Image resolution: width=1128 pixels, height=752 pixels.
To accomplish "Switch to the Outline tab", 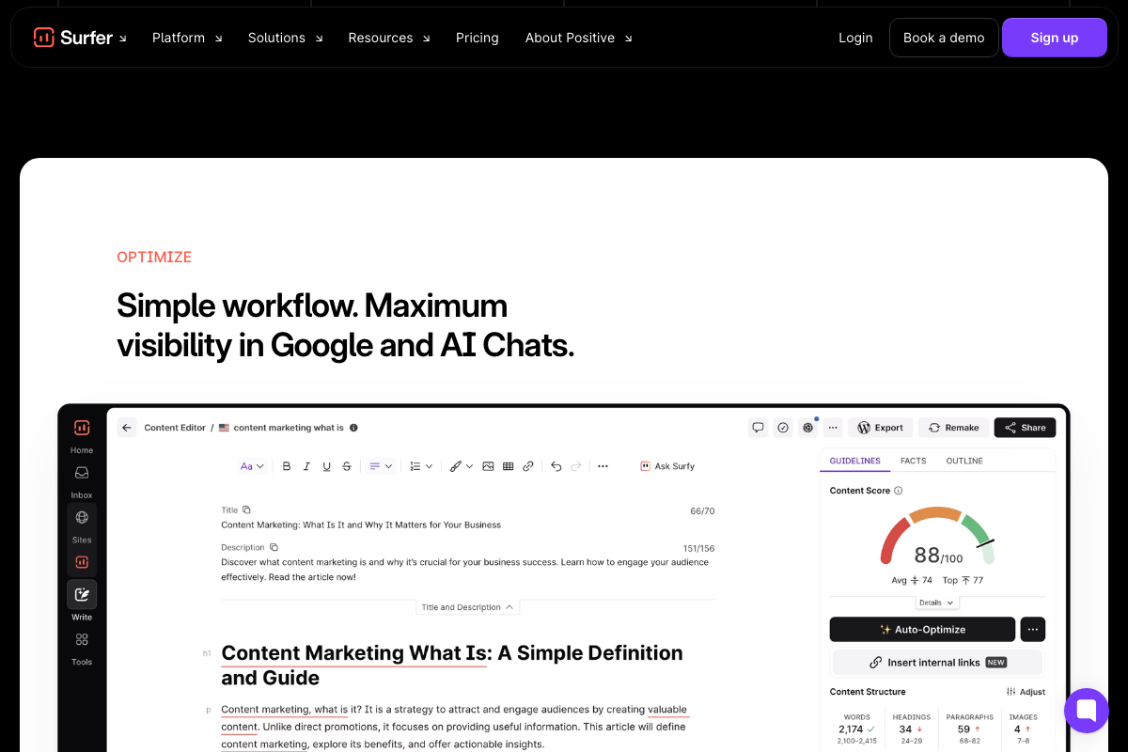I will [x=964, y=461].
